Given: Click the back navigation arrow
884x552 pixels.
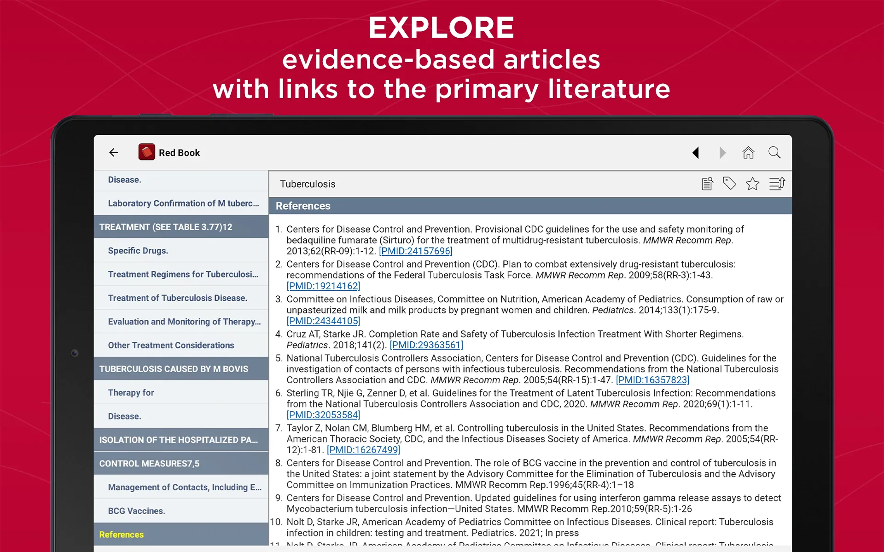Looking at the screenshot, I should click(113, 153).
